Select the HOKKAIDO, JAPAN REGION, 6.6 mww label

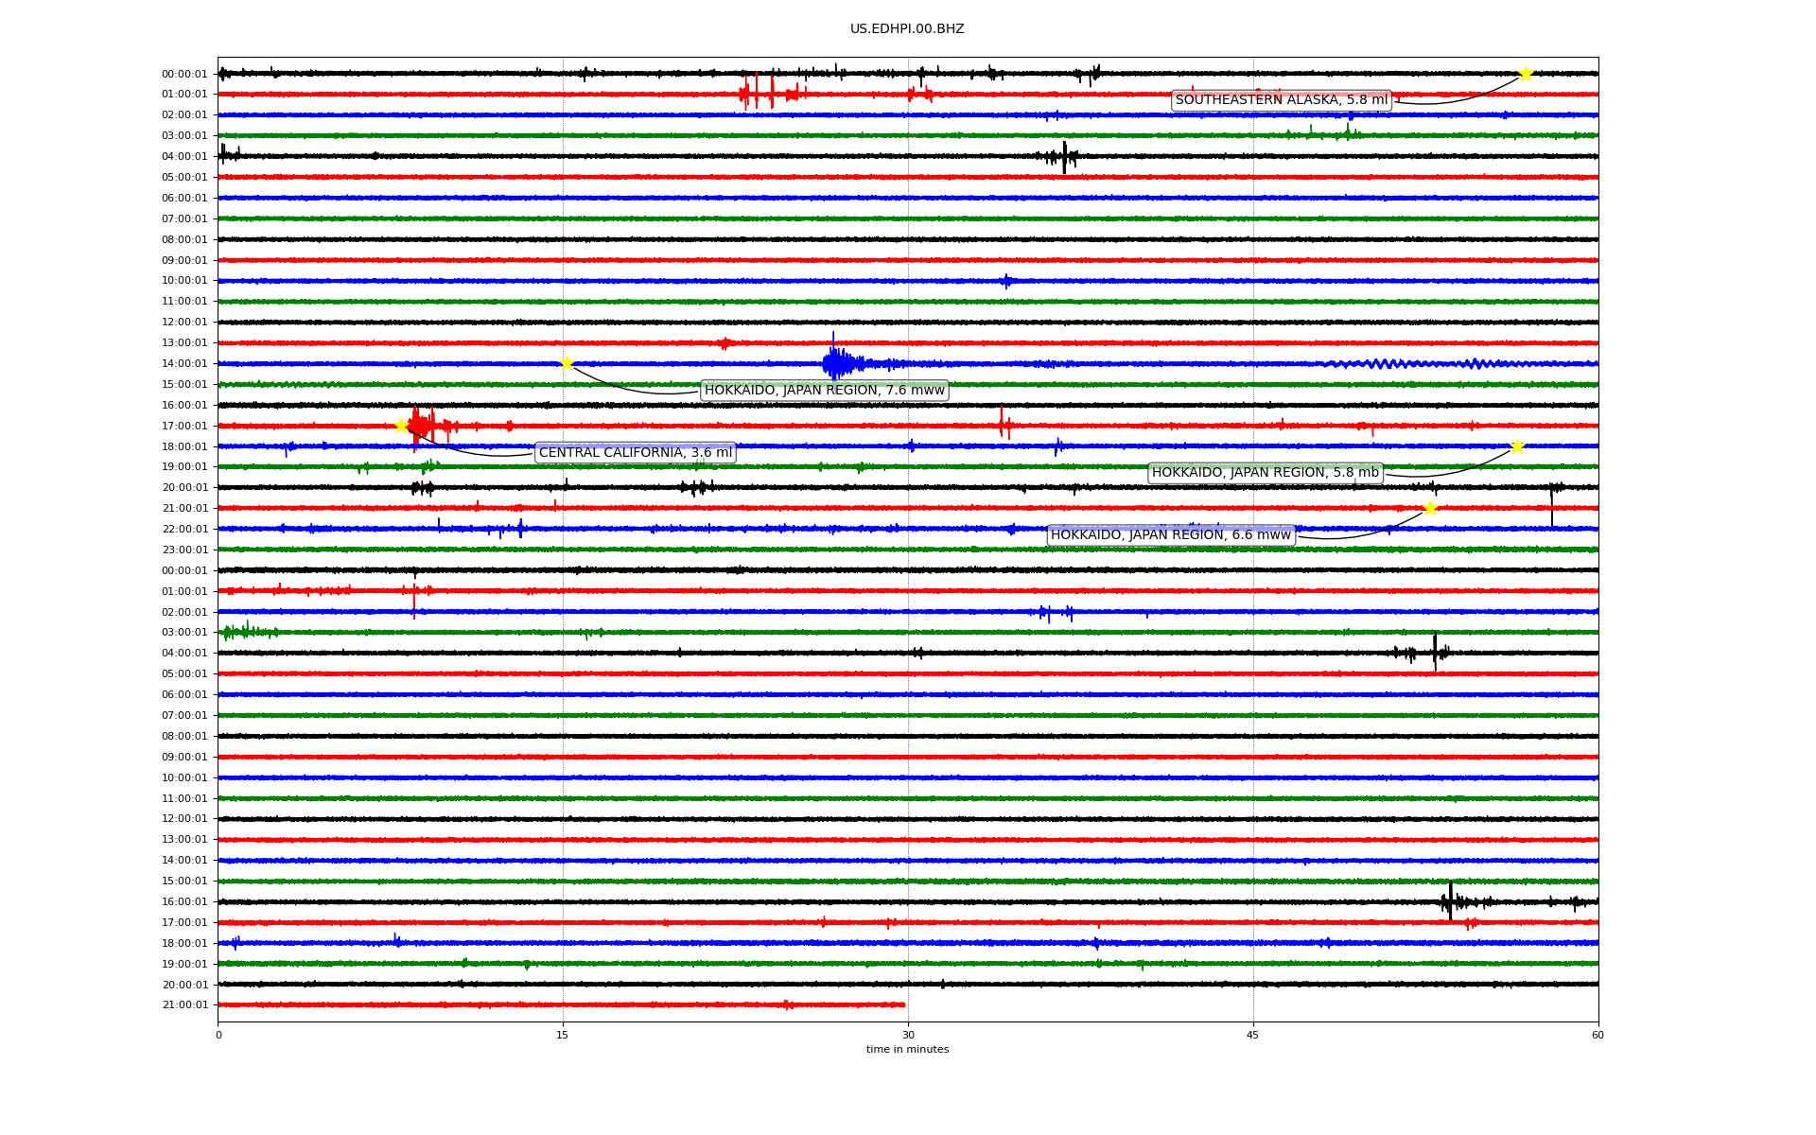point(1170,535)
